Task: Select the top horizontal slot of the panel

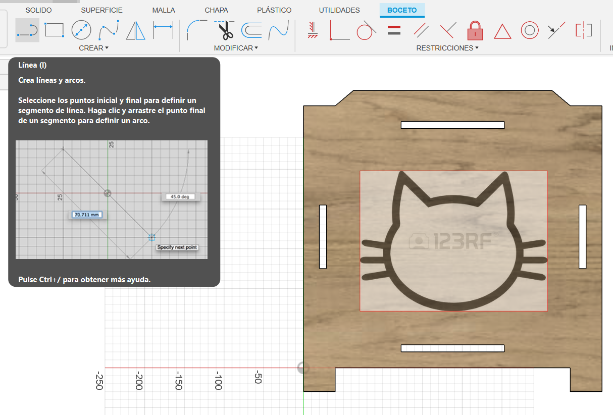Action: [452, 125]
